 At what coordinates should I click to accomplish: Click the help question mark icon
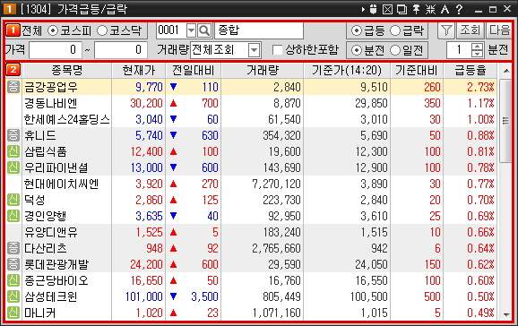click(459, 9)
